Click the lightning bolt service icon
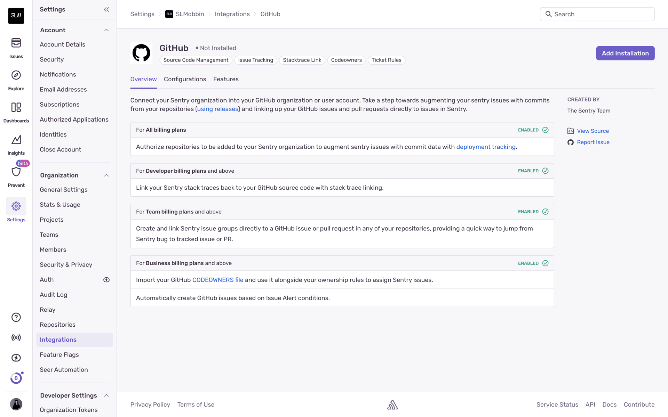Image resolution: width=668 pixels, height=417 pixels. (16, 358)
